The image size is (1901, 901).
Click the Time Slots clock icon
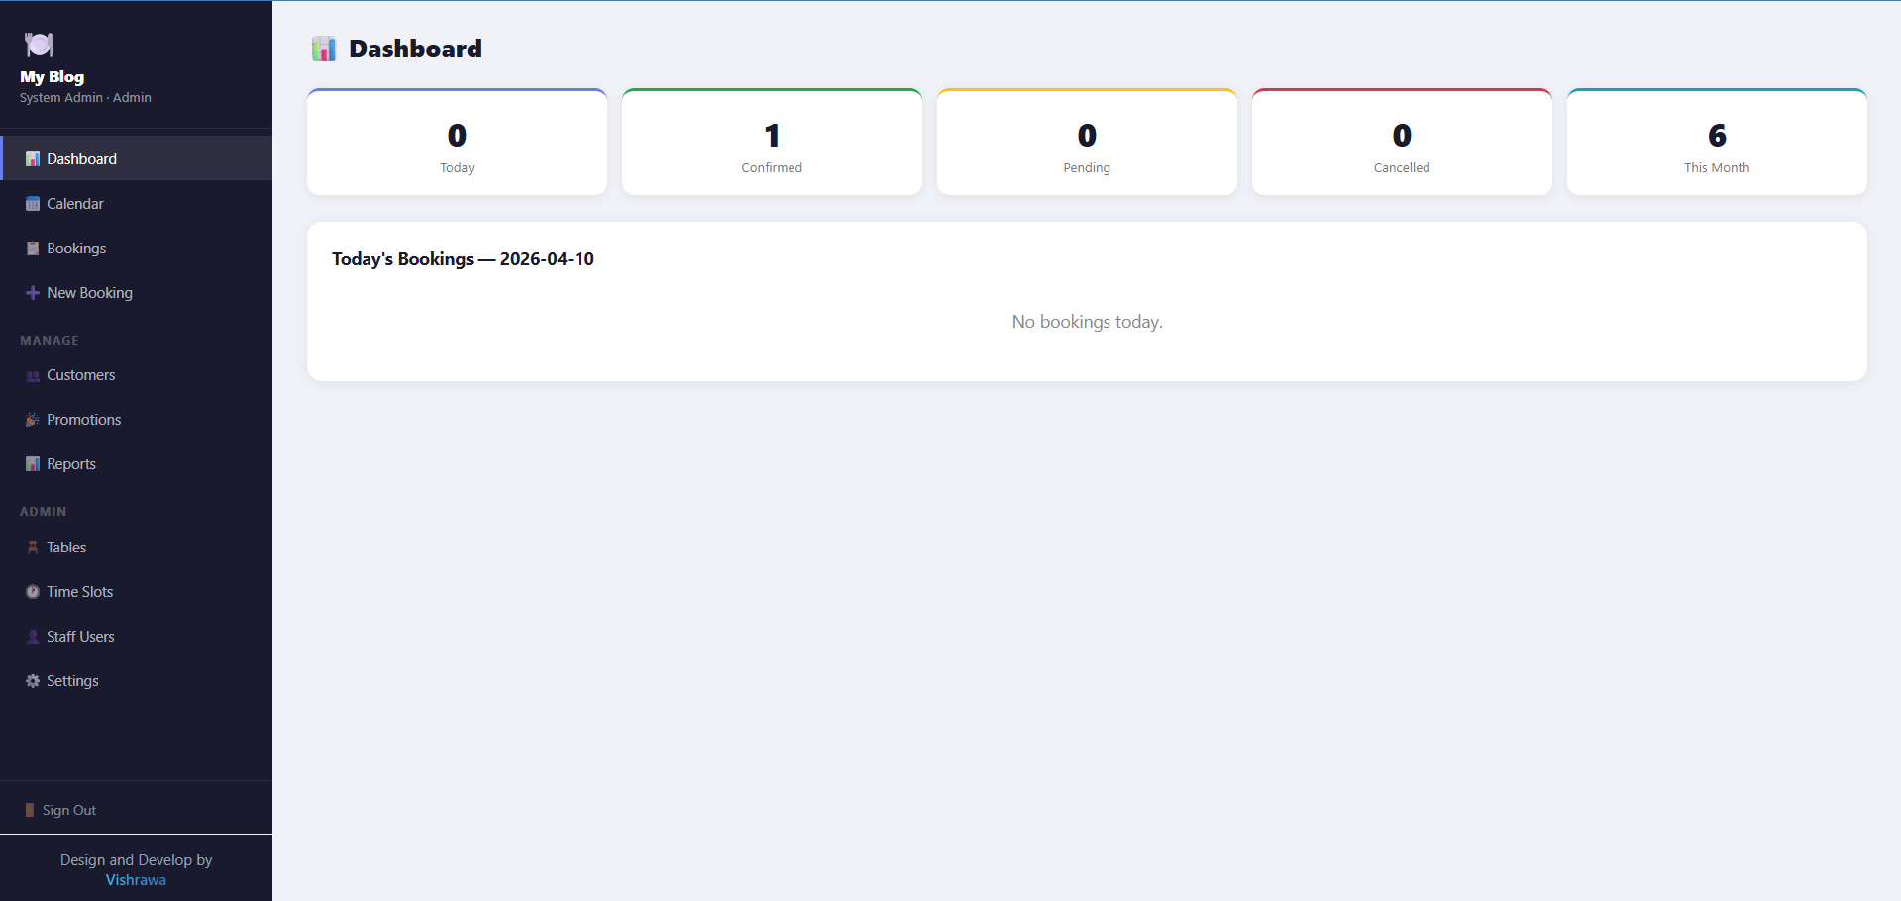pos(33,592)
